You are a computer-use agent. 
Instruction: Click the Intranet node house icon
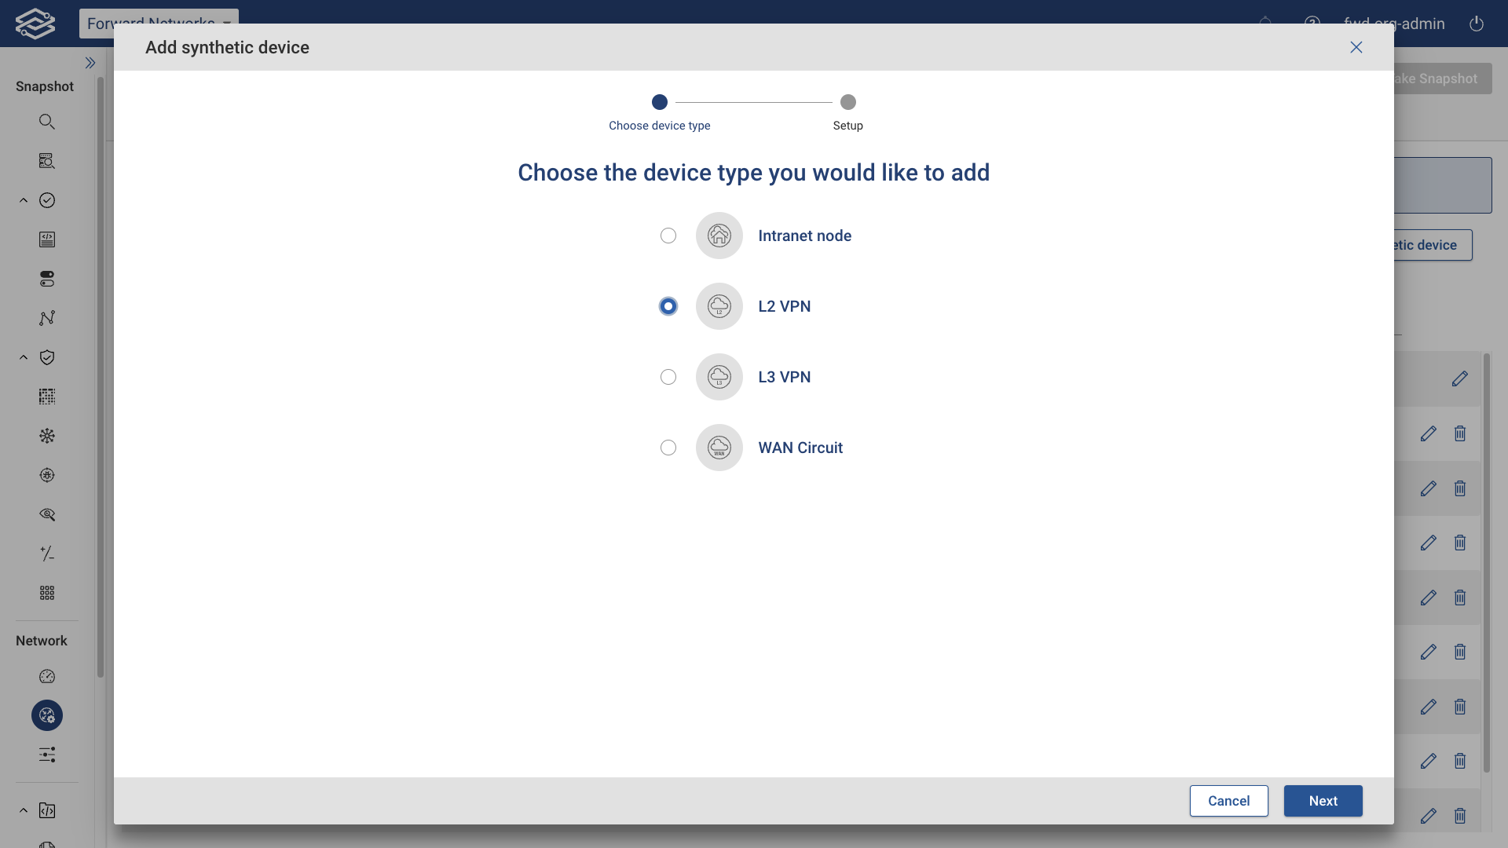coord(719,236)
